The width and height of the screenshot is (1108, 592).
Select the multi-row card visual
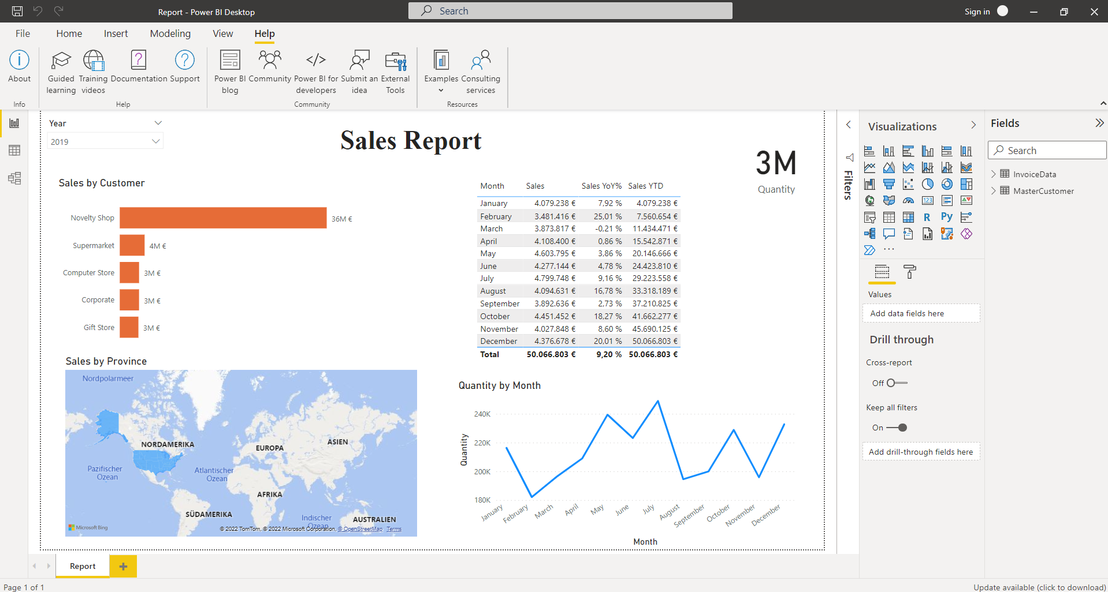point(947,201)
